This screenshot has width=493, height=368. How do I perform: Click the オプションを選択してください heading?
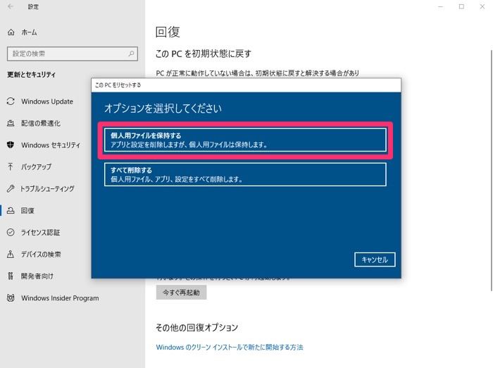tap(163, 109)
